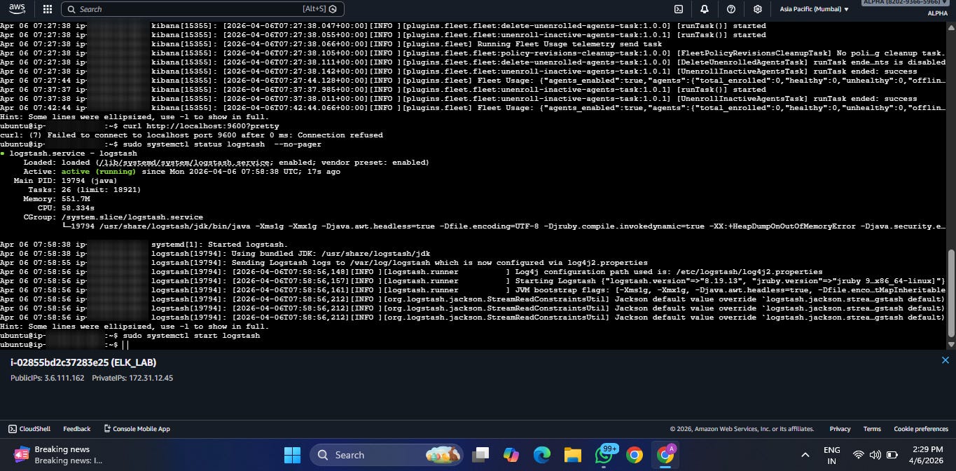Viewport: 956px width, 471px height.
Task: Open the Windows Start menu
Action: click(292, 455)
